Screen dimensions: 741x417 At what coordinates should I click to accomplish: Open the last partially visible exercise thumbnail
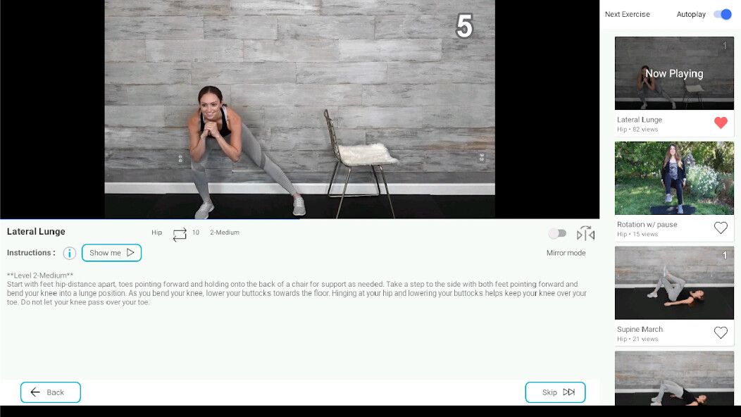[x=674, y=378]
